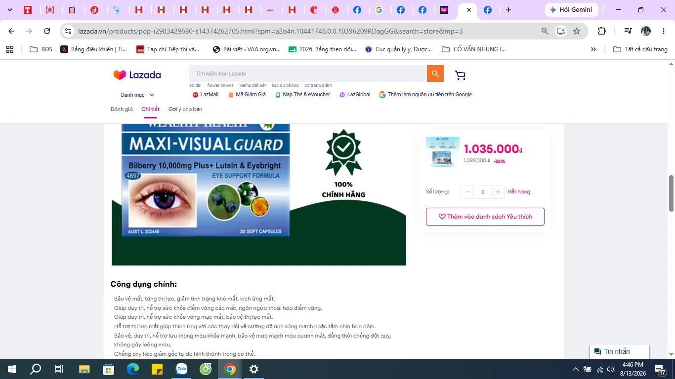Click the page vertical scrollbar thumb

[671, 193]
